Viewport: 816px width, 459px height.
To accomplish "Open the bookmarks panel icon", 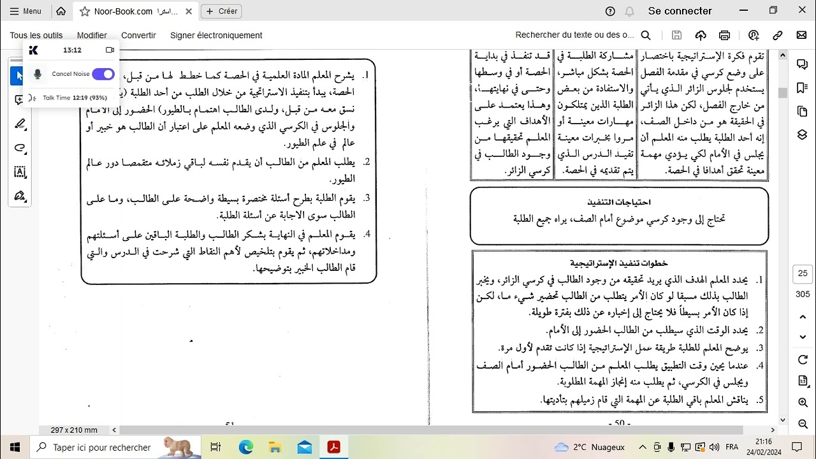I will coord(803,88).
